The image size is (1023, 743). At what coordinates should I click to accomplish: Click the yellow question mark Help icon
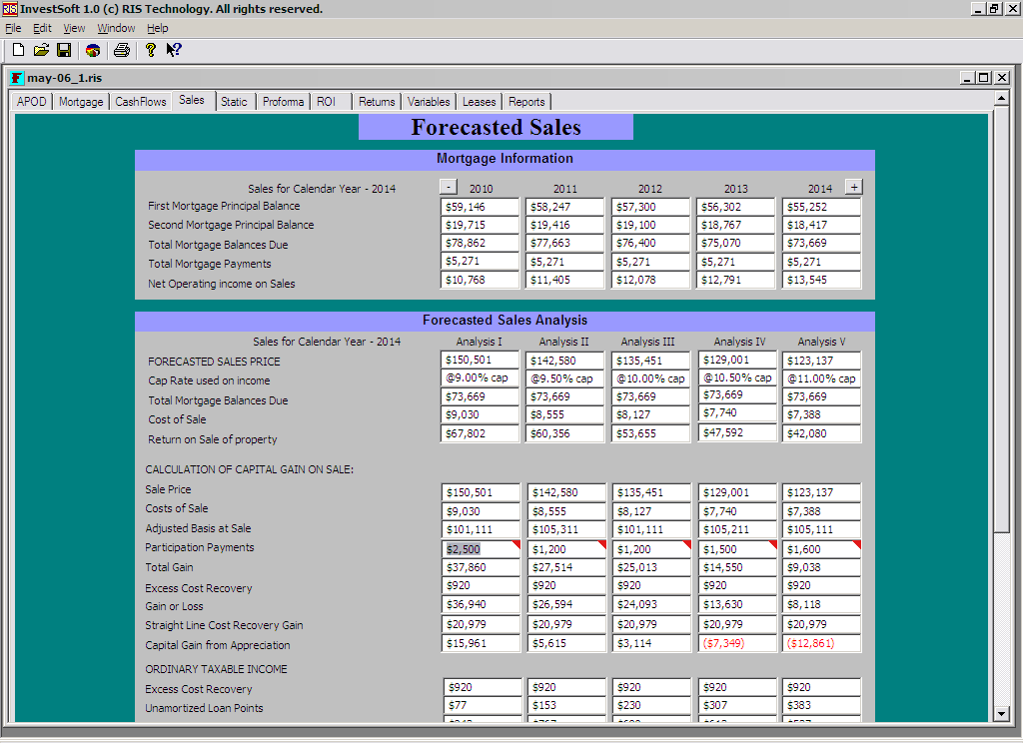click(151, 50)
